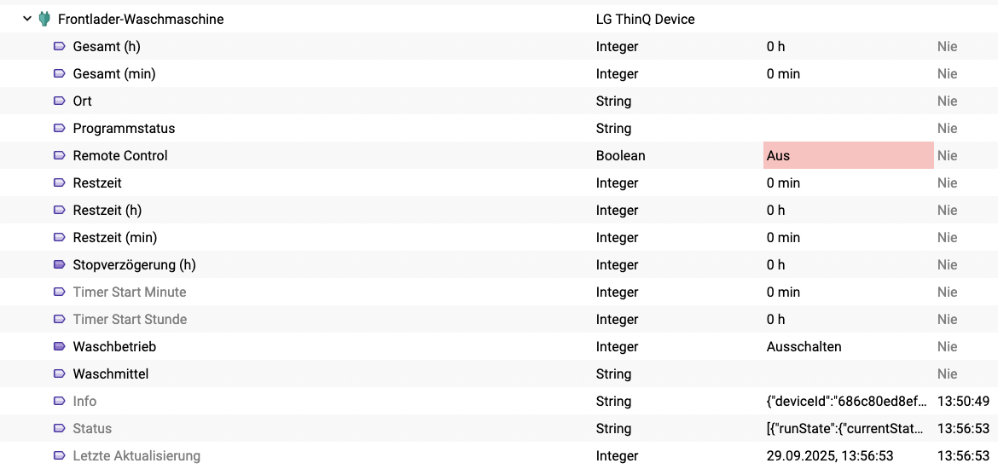This screenshot has width=998, height=469.
Task: Select the Timer Start Minute variable
Action: pos(130,292)
